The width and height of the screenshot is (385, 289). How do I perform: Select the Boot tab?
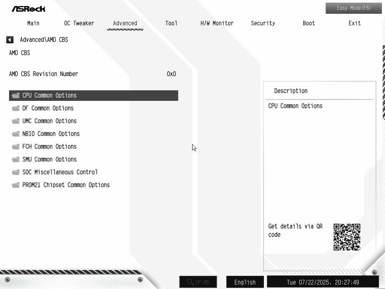click(x=309, y=23)
